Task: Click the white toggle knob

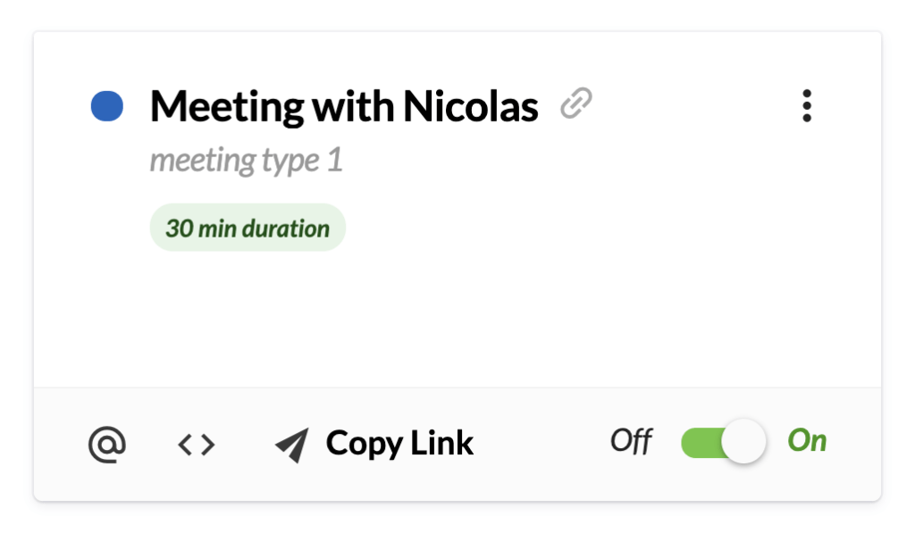Action: 743,441
